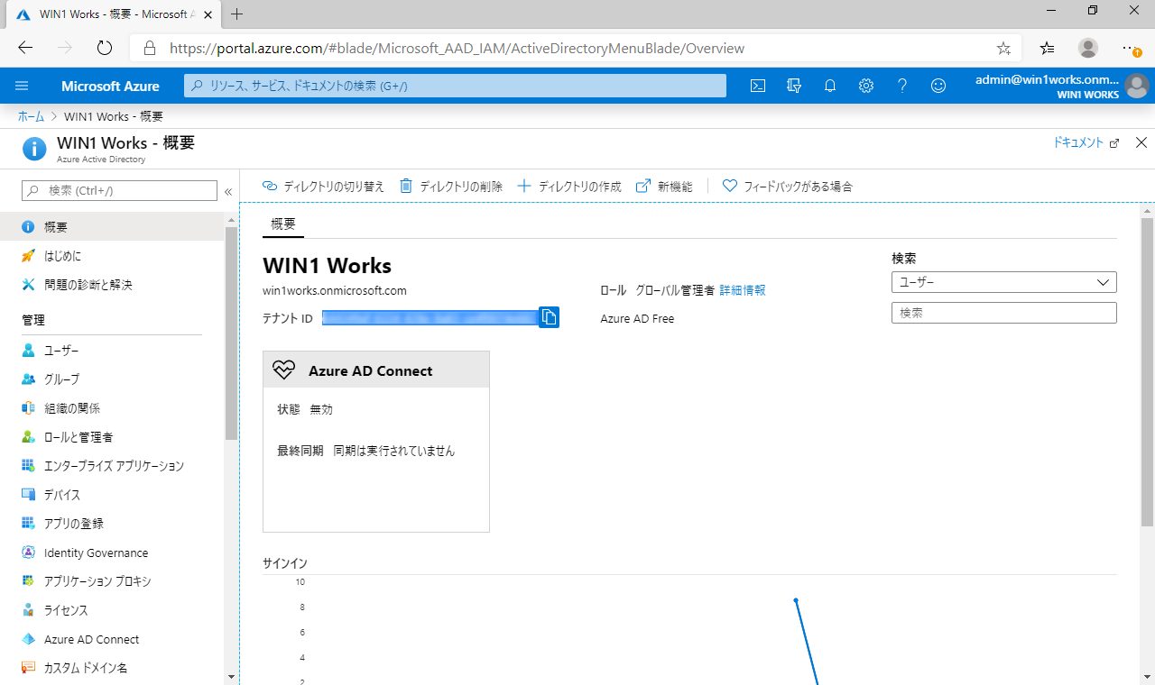
Task: Open the browser profile icon
Action: [1089, 48]
